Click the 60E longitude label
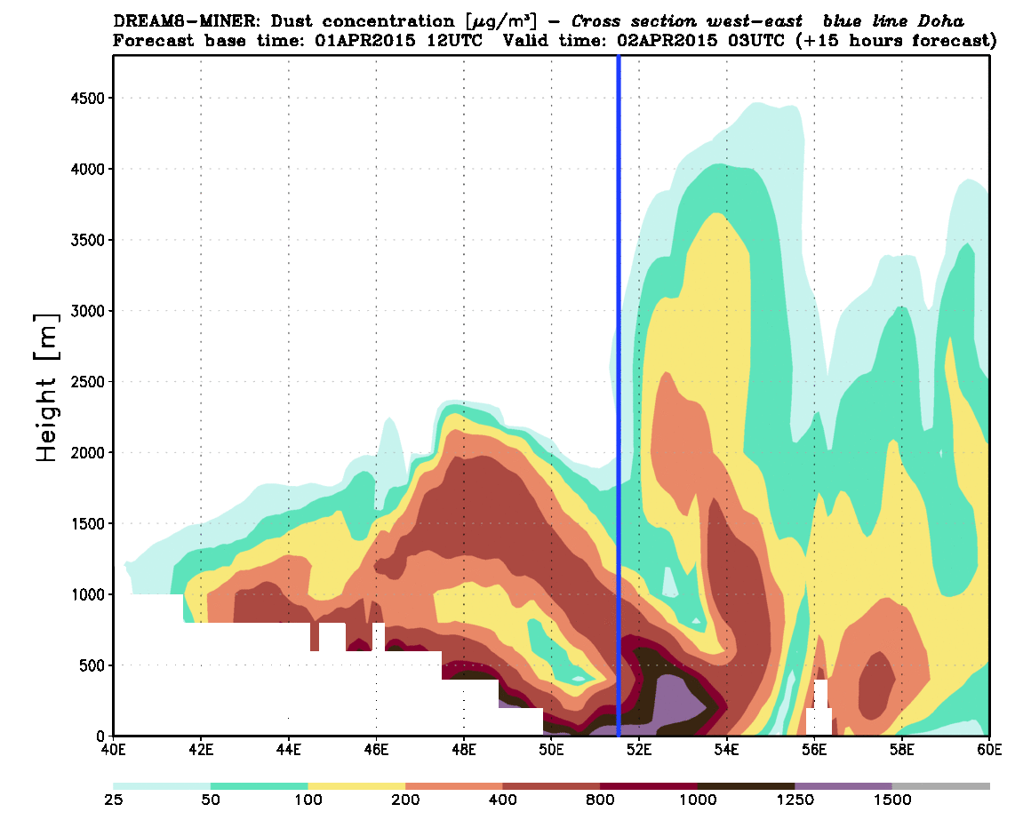The width and height of the screenshot is (1015, 820). click(989, 750)
